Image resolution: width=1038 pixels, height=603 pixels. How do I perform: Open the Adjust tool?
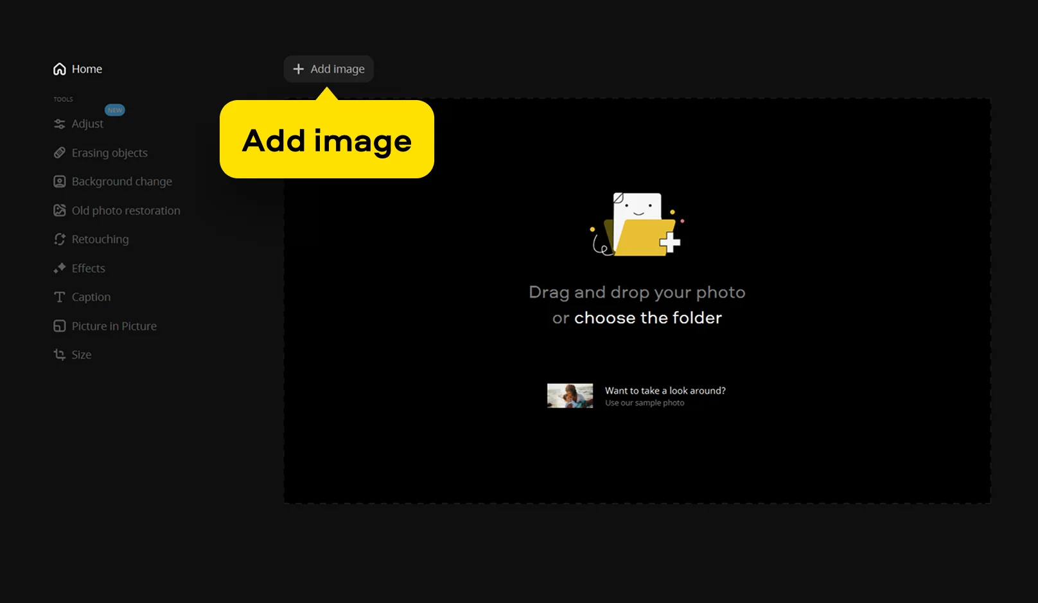(x=78, y=124)
